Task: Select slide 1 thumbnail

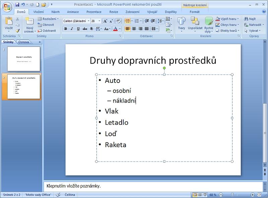Action: pos(24,59)
